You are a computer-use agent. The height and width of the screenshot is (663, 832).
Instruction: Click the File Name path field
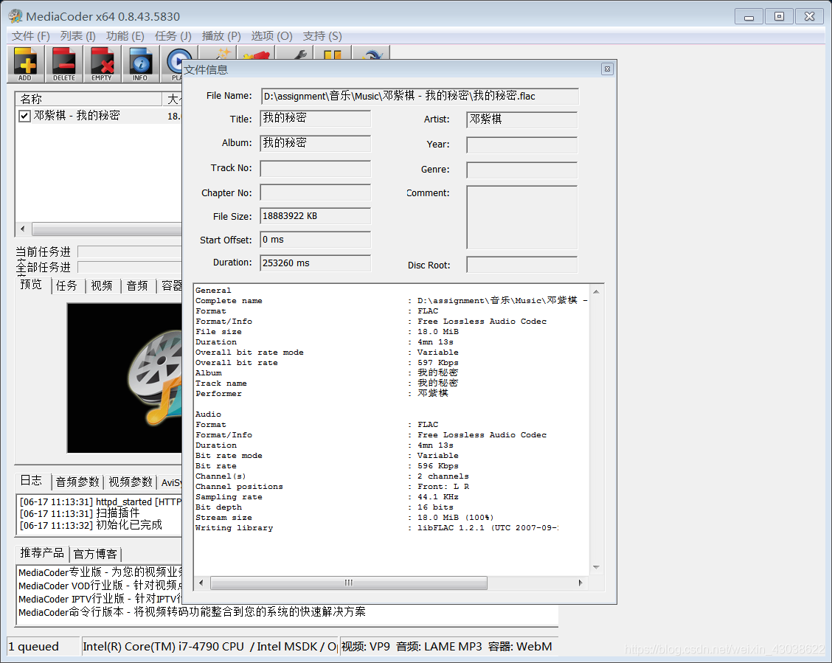[x=420, y=96]
